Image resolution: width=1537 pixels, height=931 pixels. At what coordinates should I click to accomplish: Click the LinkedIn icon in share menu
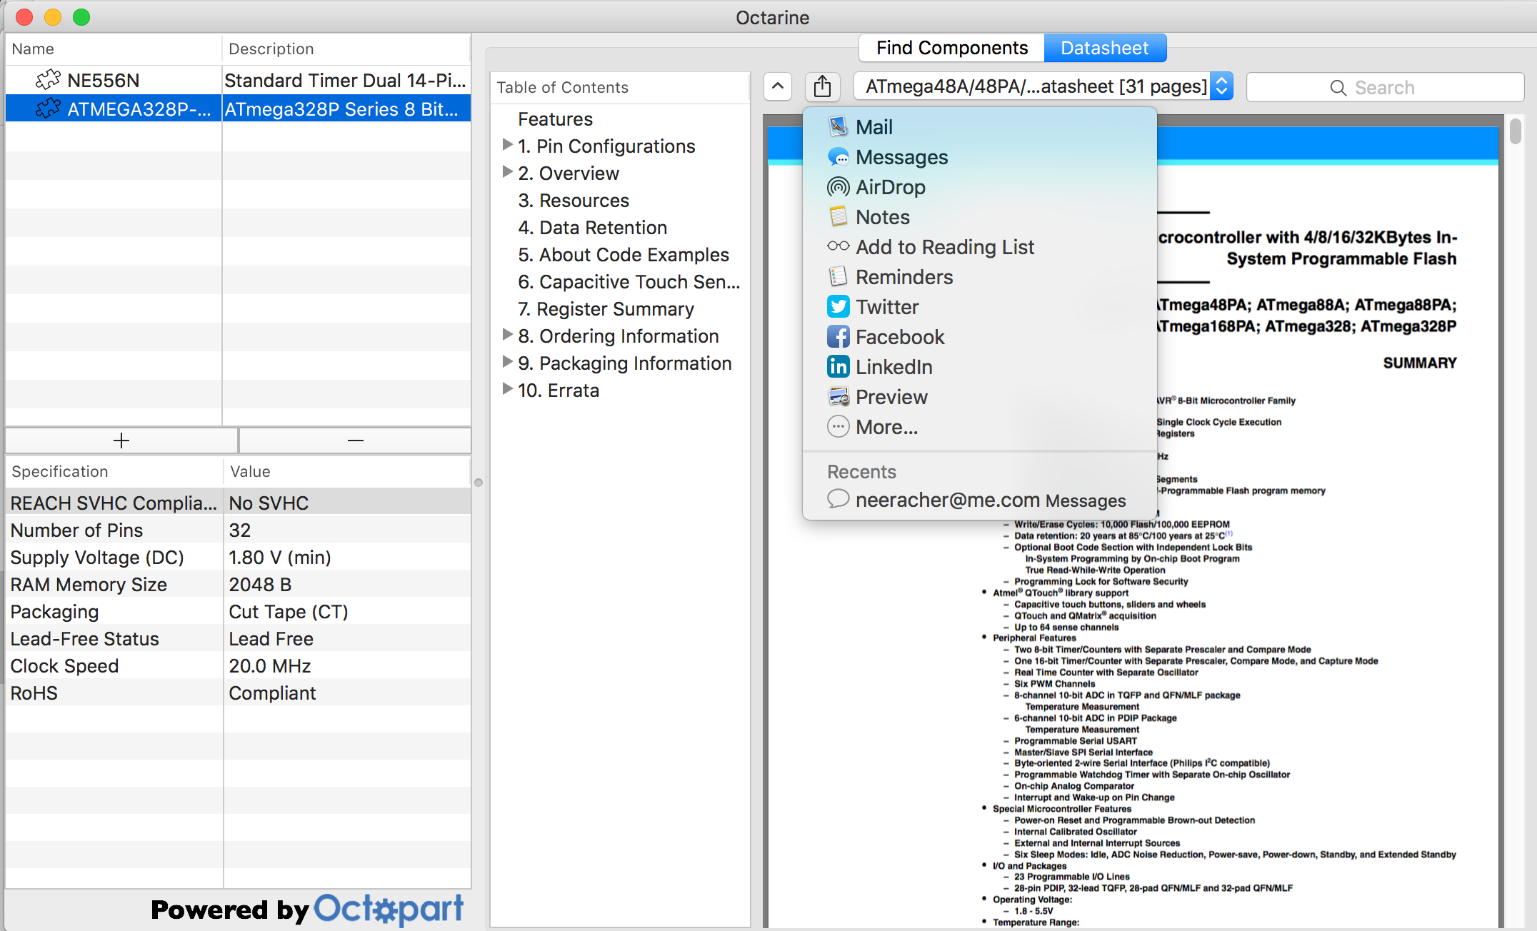coord(838,367)
